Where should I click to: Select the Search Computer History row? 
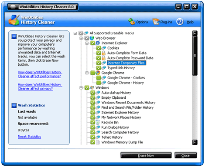click(x=120, y=132)
